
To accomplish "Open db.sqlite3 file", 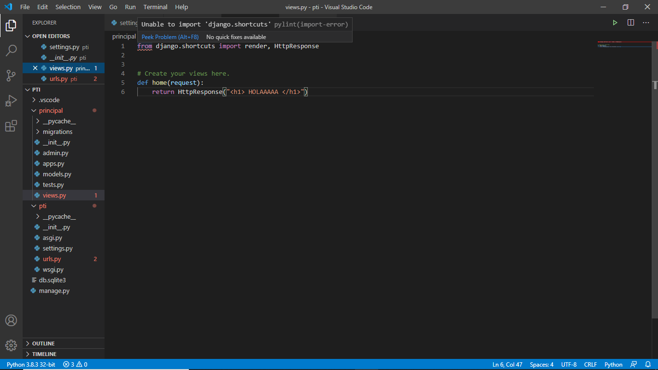I will click(x=64, y=280).
